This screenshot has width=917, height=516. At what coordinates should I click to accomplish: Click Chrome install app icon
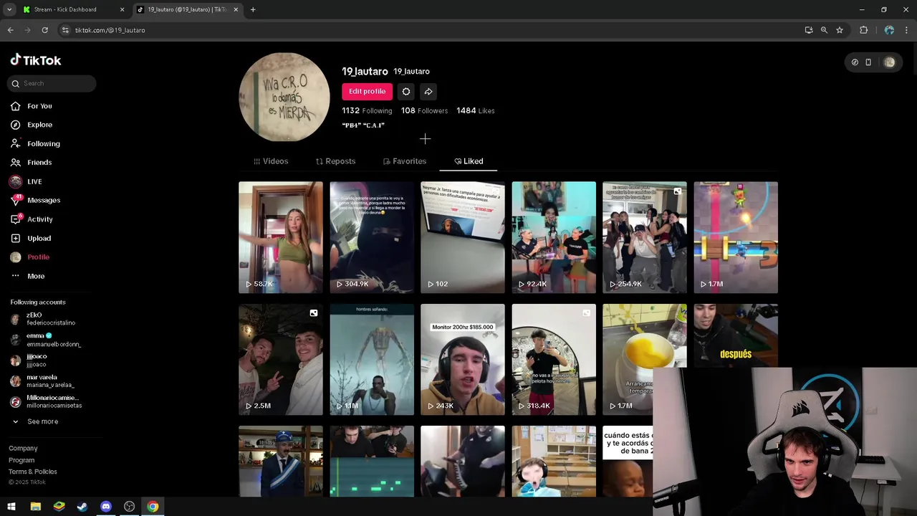point(809,30)
